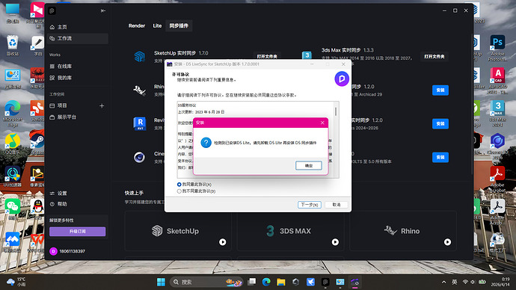Open 工作流 in the sidebar
This screenshot has height=290, width=516.
pyautogui.click(x=78, y=38)
